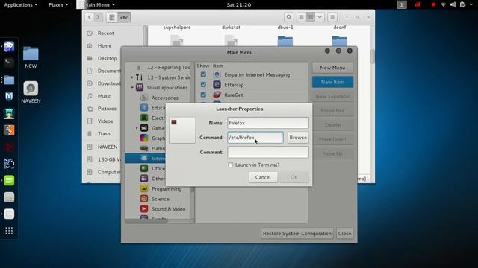Select the Office category icon
Viewport: 478px width, 268px height.
[144, 168]
